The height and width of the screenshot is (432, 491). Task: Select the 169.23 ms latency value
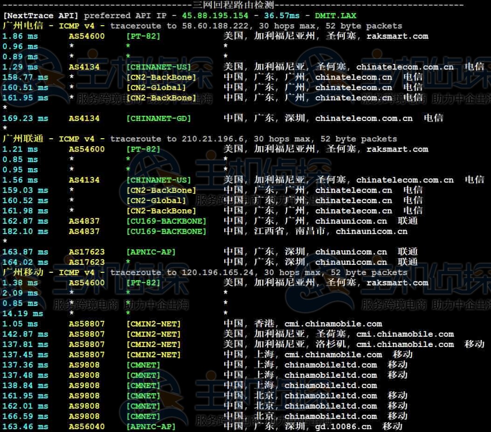[25, 118]
